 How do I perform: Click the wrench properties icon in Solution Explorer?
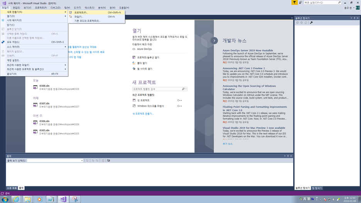click(x=311, y=22)
